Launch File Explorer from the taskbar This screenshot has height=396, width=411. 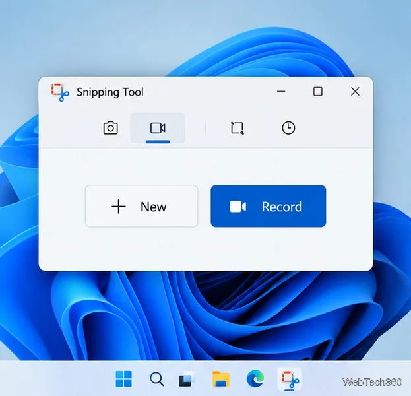click(221, 379)
